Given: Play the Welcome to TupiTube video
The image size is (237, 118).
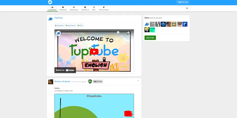Looking at the screenshot, I should click(x=94, y=51).
